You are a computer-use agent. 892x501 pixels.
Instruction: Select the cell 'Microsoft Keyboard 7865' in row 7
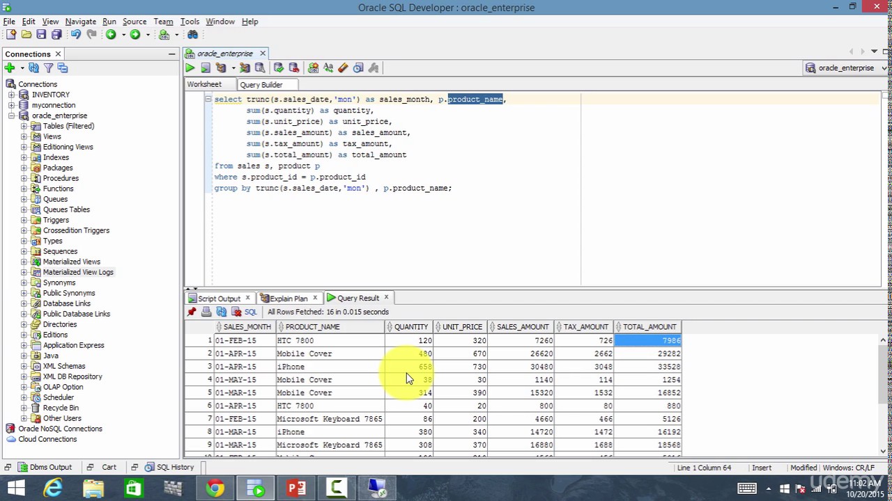coord(330,419)
